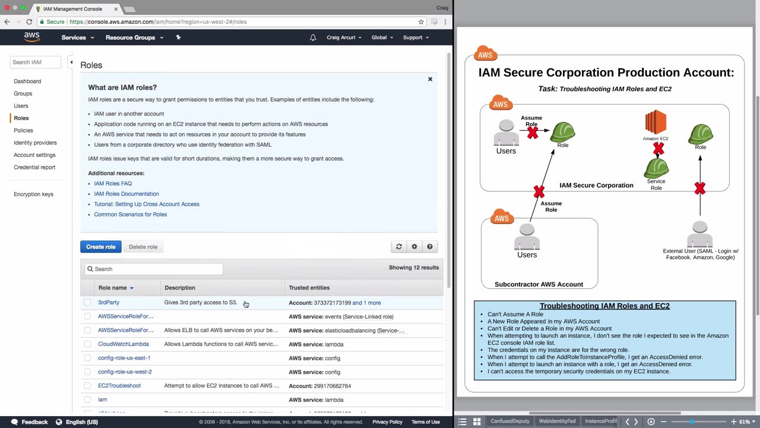Open the Craig Arcuri account dropdown
This screenshot has width=760, height=428.
[344, 37]
